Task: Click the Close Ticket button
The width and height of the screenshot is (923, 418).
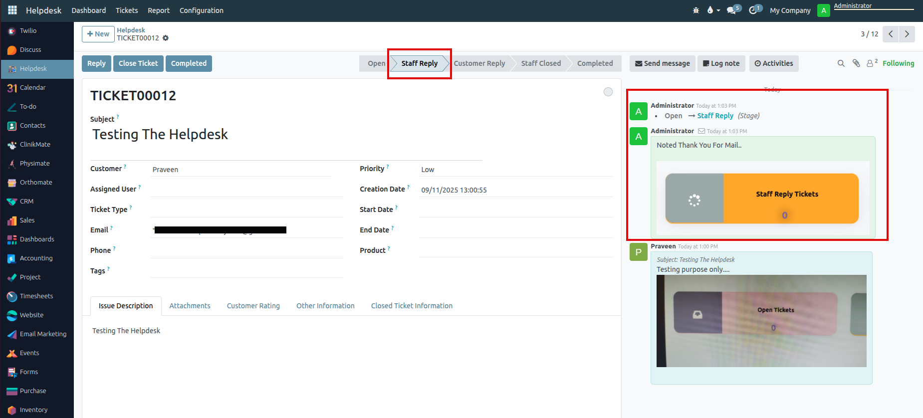Action: tap(138, 63)
